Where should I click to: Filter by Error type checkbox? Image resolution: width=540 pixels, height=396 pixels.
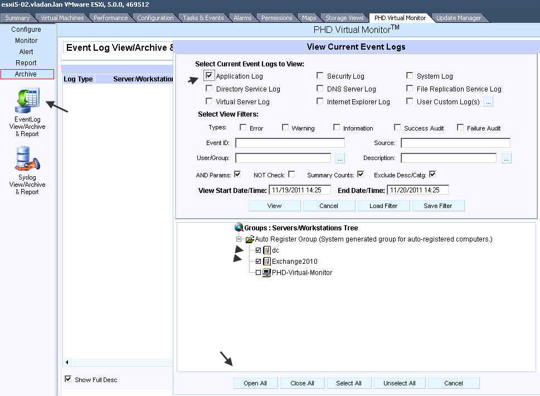[x=243, y=128]
